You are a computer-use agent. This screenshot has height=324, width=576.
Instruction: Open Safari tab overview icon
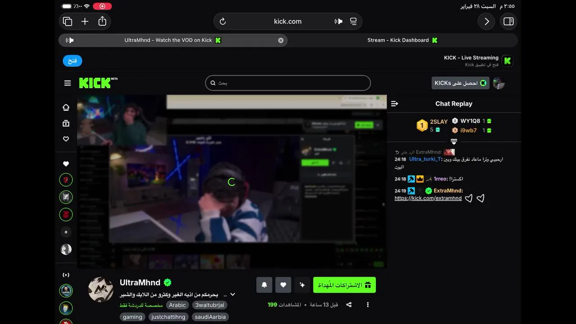click(67, 21)
